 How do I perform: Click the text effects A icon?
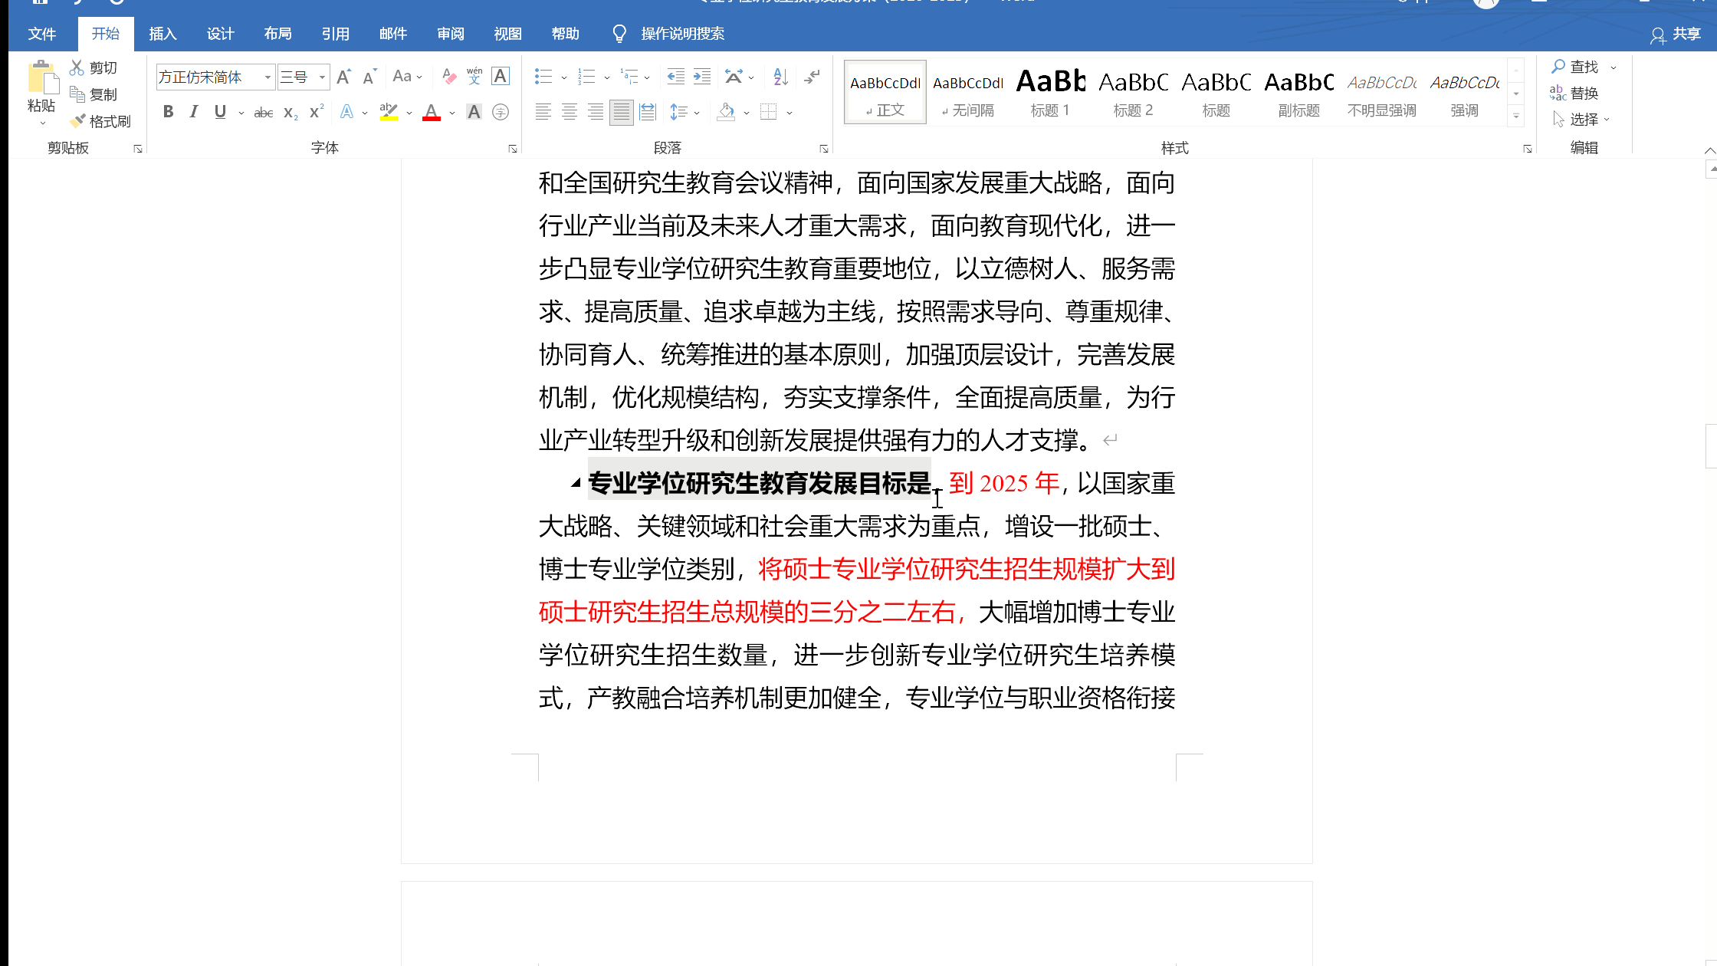point(346,112)
